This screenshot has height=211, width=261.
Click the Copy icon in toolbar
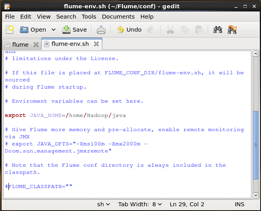point(184,30)
